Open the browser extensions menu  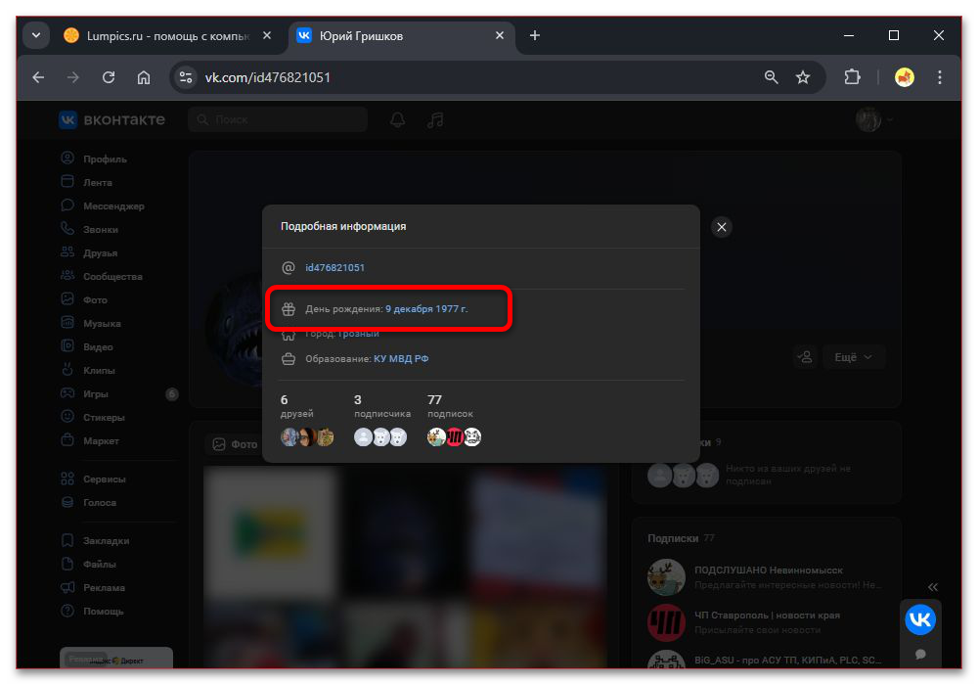pos(852,77)
